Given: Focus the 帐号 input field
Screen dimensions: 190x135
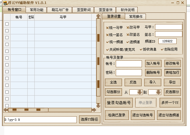Looking at the screenshot, I should click(129, 64).
